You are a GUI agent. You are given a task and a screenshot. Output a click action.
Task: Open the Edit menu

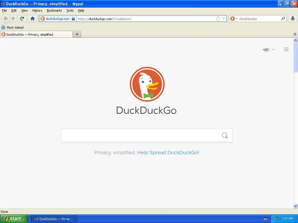(14, 10)
